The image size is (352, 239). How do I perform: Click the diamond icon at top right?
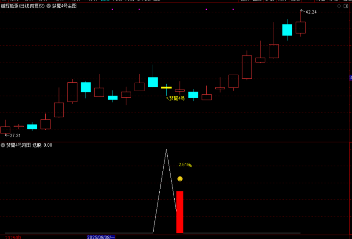[x=338, y=7]
